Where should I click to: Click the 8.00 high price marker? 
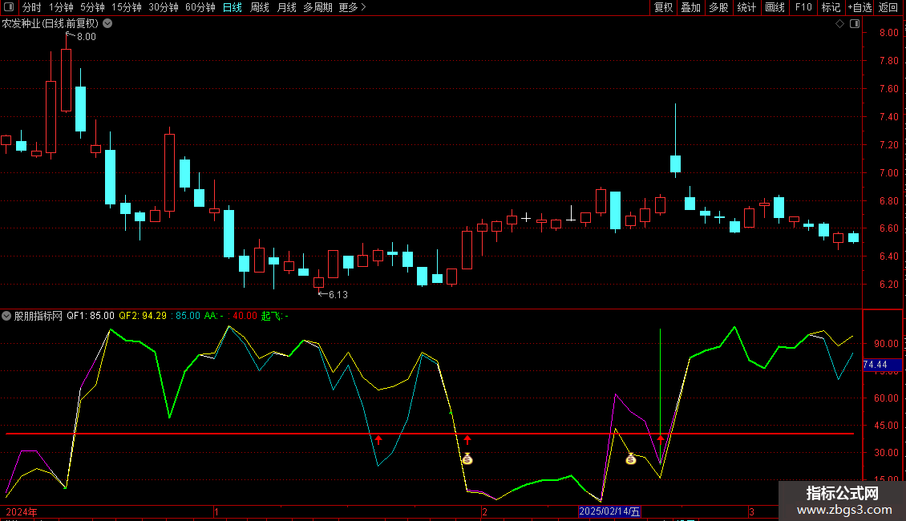click(x=86, y=37)
